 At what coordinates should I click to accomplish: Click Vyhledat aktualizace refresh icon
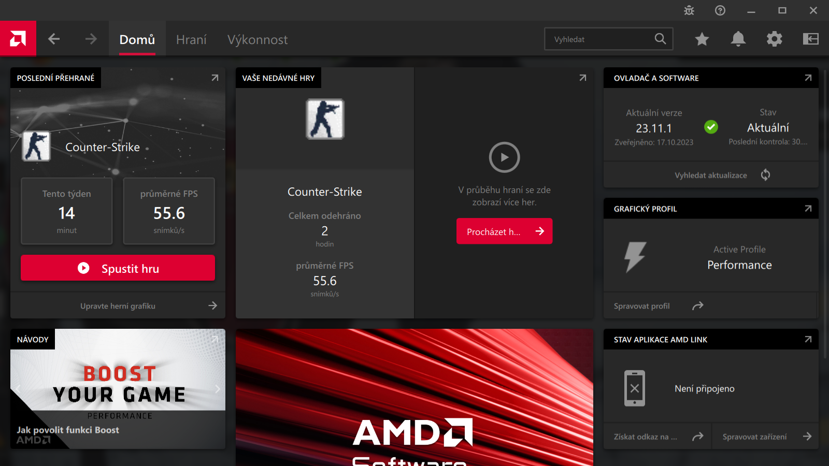(765, 175)
